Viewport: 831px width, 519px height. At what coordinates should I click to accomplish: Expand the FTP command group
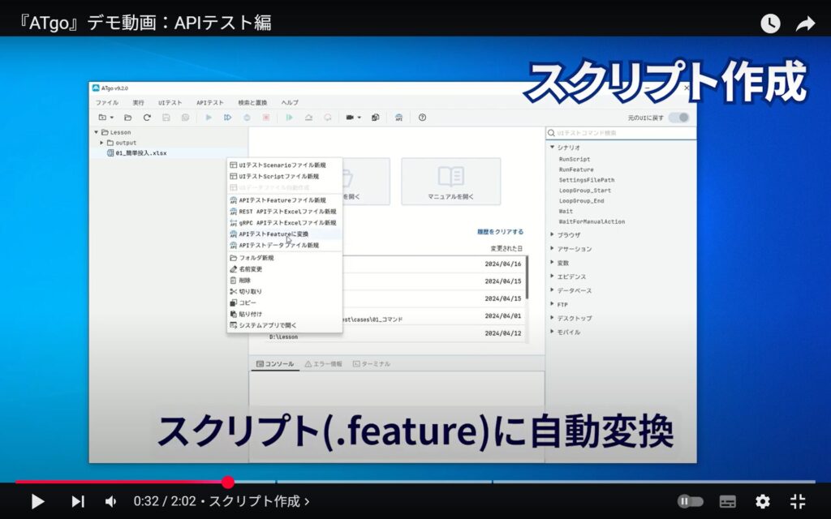(x=552, y=305)
